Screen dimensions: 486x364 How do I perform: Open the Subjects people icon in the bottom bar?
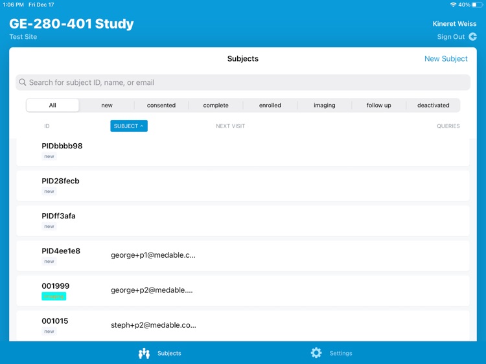coord(144,353)
